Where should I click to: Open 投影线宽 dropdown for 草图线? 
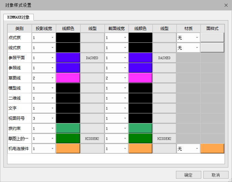click(x=44, y=78)
